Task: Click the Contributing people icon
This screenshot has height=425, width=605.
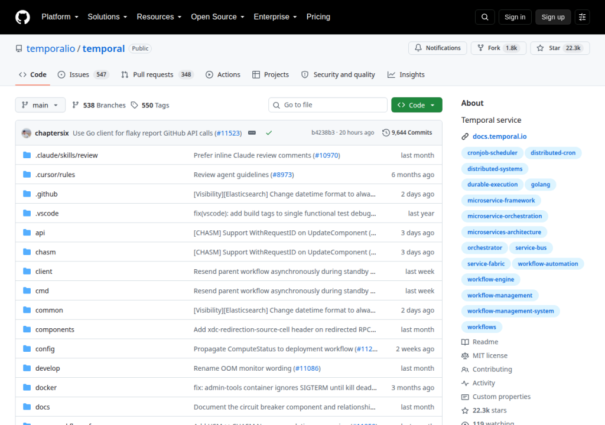Action: click(x=465, y=370)
